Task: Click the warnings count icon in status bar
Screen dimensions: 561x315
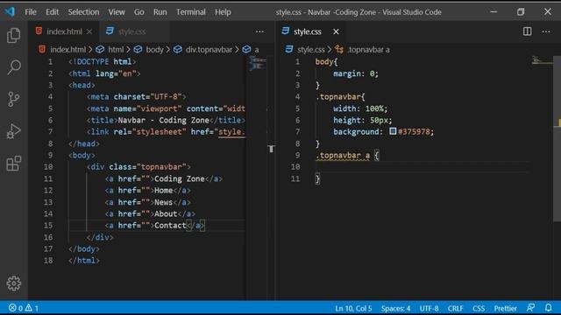Action: [32, 307]
